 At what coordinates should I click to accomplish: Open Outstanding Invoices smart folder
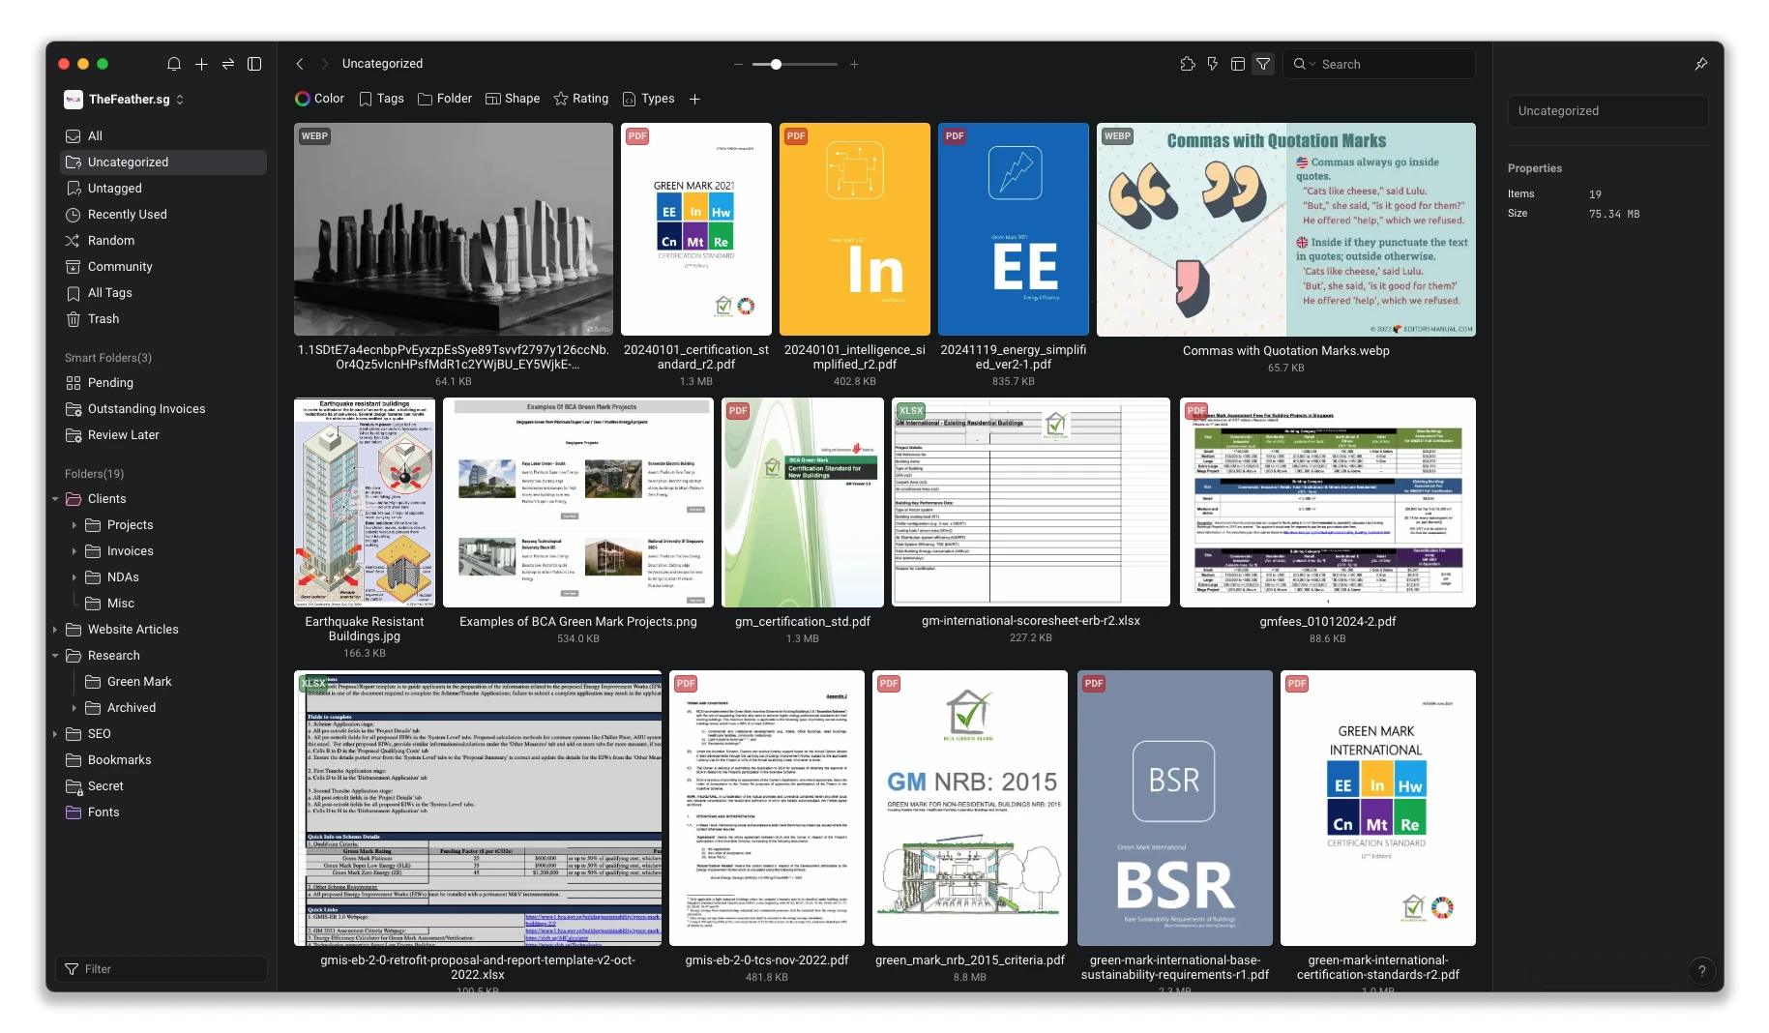click(163, 409)
